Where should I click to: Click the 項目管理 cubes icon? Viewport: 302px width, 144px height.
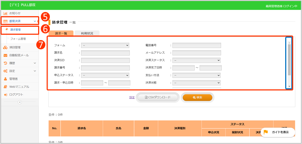click(5, 47)
